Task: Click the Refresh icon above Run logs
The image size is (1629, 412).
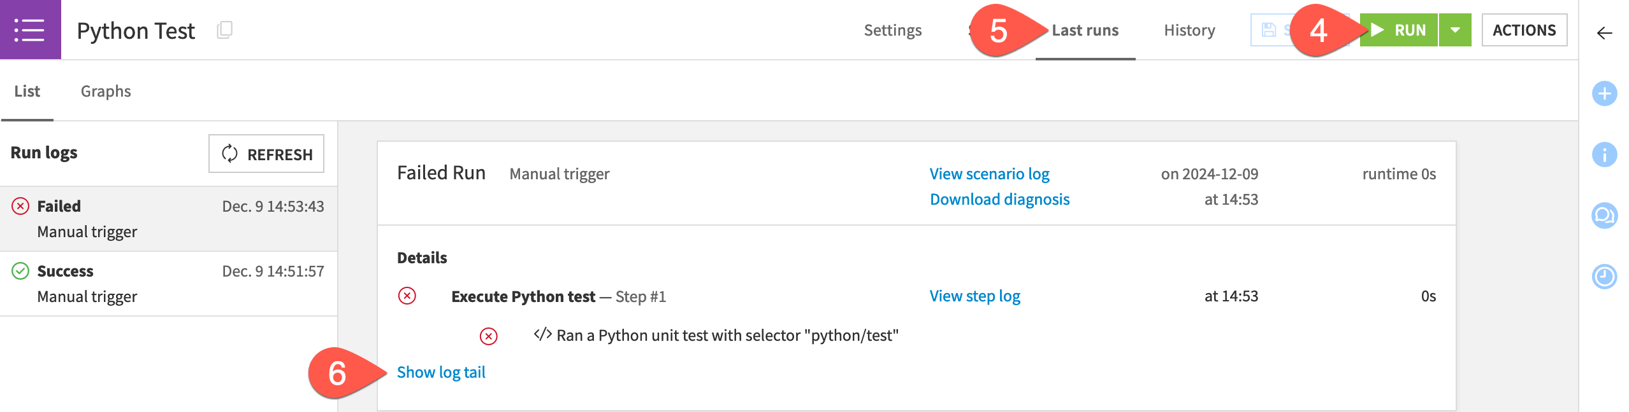Action: tap(229, 153)
